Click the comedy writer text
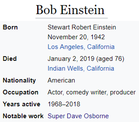This screenshot has height=122, width=139. [86, 92]
